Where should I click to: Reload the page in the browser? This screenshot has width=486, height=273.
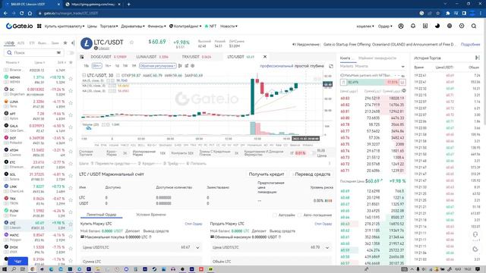[x=22, y=14]
